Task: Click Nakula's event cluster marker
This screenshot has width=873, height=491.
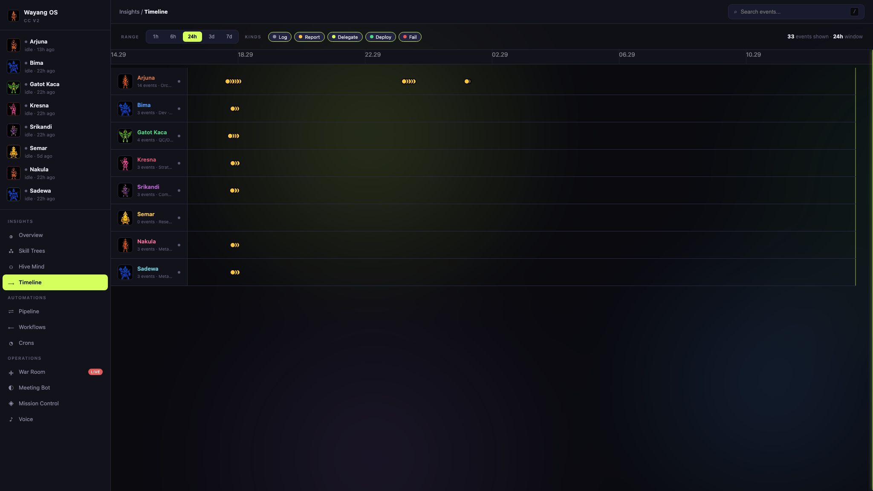Action: click(x=235, y=245)
